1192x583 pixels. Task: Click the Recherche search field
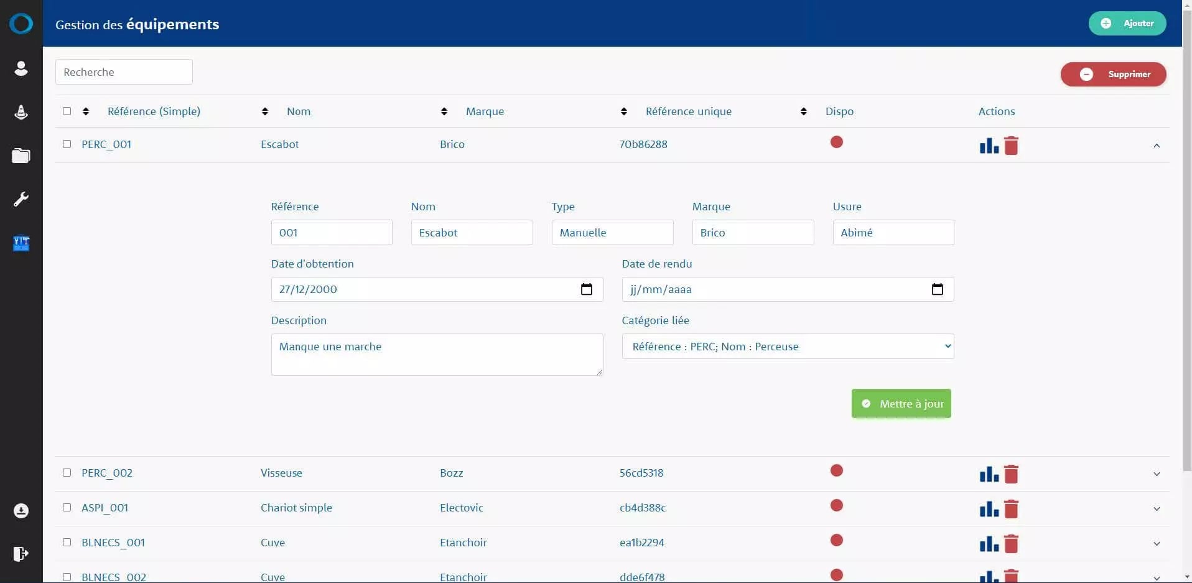click(124, 72)
